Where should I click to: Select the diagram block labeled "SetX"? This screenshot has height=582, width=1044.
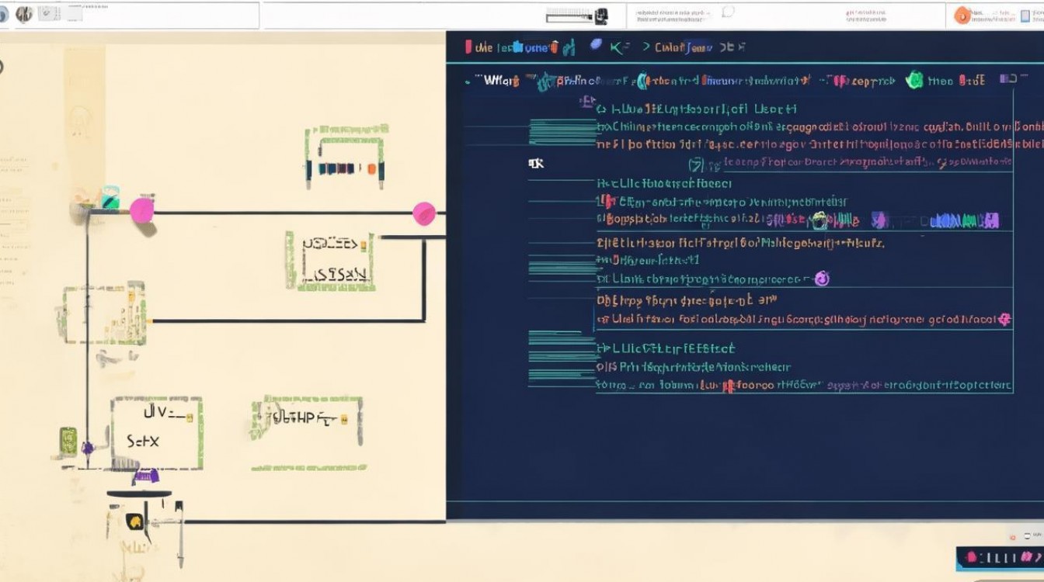(x=156, y=432)
